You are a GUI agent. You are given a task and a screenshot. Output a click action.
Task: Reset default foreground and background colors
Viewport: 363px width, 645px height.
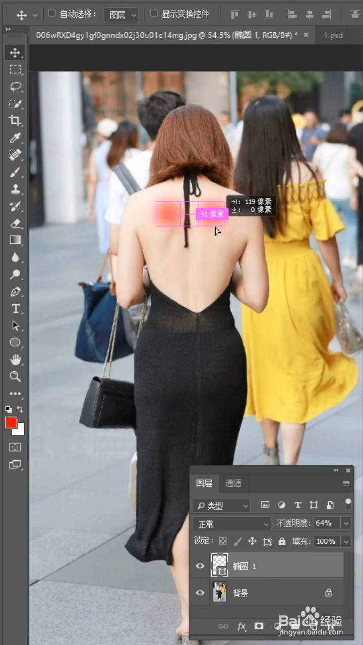pyautogui.click(x=9, y=409)
